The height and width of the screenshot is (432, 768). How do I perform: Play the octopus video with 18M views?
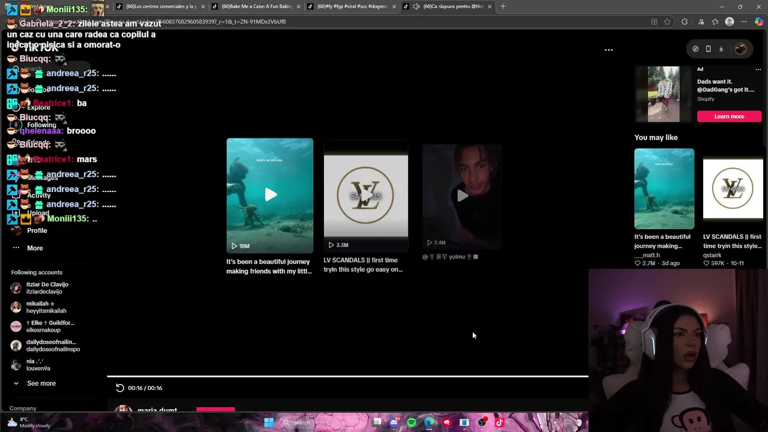click(270, 195)
